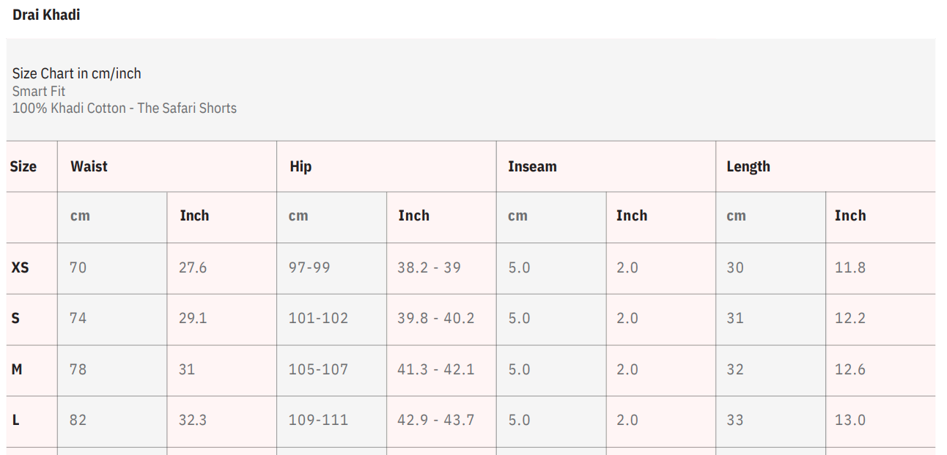The image size is (947, 455).
Task: Click the L length value 13.0
Action: 850,420
